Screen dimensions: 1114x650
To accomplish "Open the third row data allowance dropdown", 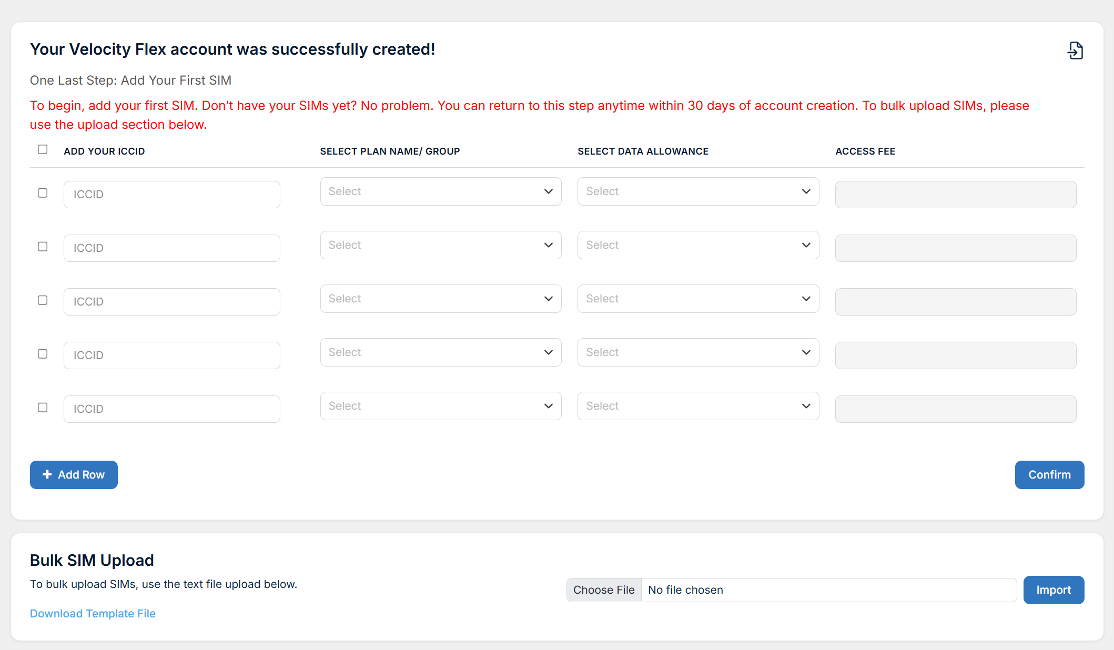I will click(698, 299).
